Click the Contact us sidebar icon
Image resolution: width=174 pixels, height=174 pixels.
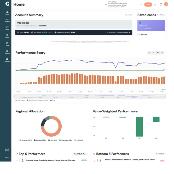pyautogui.click(x=7, y=60)
